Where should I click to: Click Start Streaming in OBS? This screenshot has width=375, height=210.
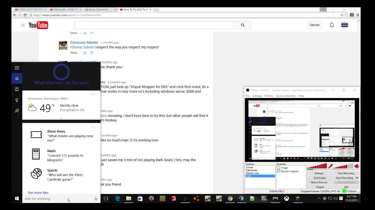tap(346, 173)
